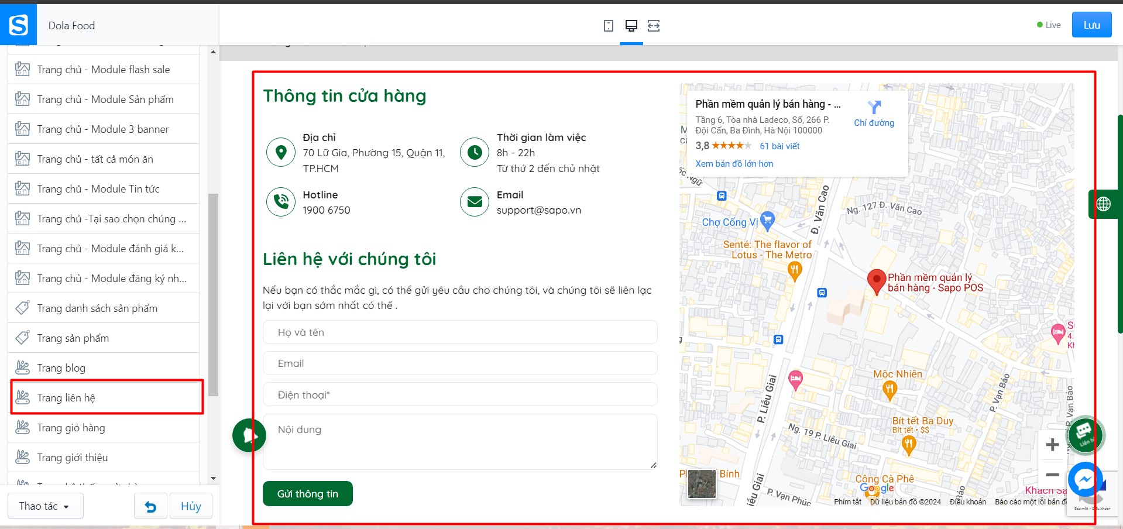Focus the Họ và tên input field

[x=460, y=332]
